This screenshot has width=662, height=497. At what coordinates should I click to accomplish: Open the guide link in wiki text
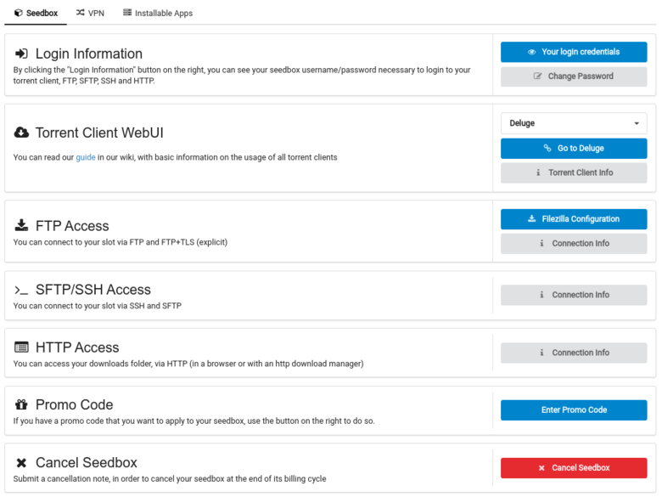[x=85, y=157]
